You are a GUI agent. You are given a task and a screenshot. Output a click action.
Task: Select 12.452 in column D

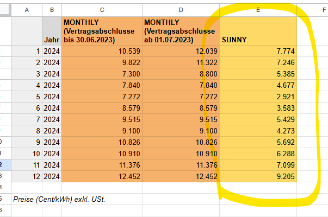click(x=181, y=176)
